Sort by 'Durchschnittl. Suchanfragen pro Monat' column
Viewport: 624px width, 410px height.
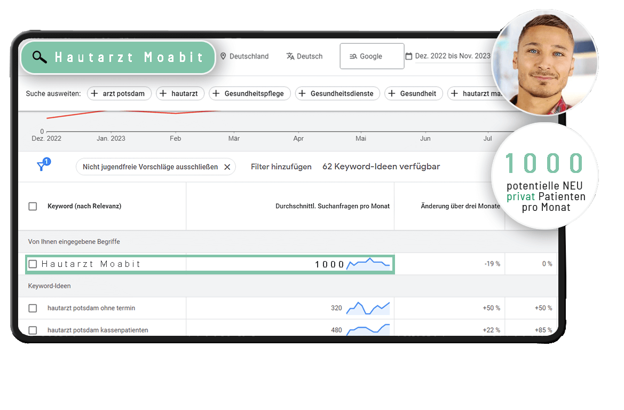[x=332, y=206]
